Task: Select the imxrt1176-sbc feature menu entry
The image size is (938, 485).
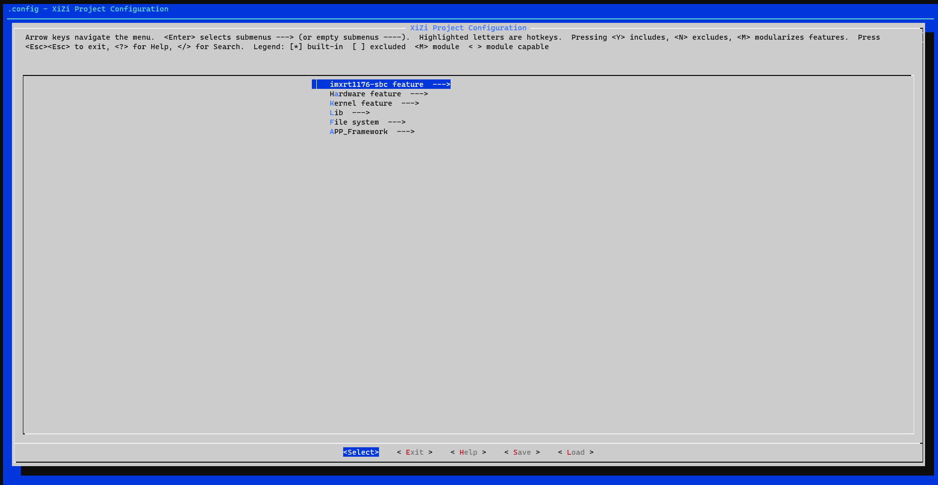Action: tap(376, 84)
